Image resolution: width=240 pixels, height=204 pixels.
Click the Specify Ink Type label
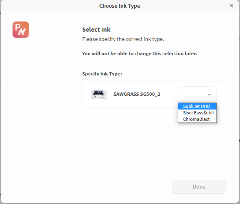pyautogui.click(x=102, y=74)
